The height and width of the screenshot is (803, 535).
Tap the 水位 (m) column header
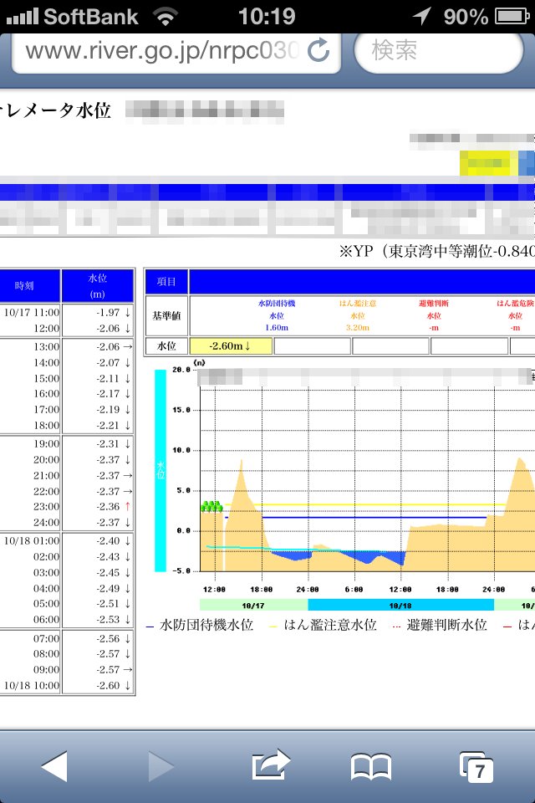click(97, 286)
